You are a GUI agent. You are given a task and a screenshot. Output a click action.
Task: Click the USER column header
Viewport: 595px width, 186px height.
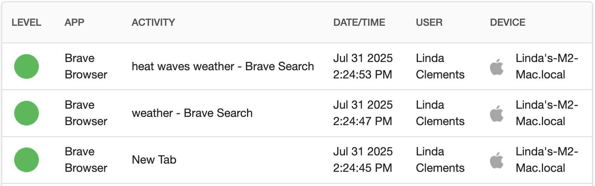[x=429, y=22]
